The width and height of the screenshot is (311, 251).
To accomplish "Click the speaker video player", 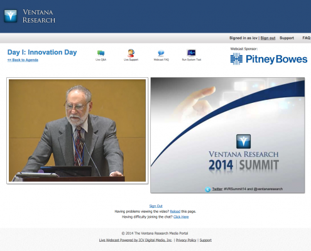I will point(77,131).
